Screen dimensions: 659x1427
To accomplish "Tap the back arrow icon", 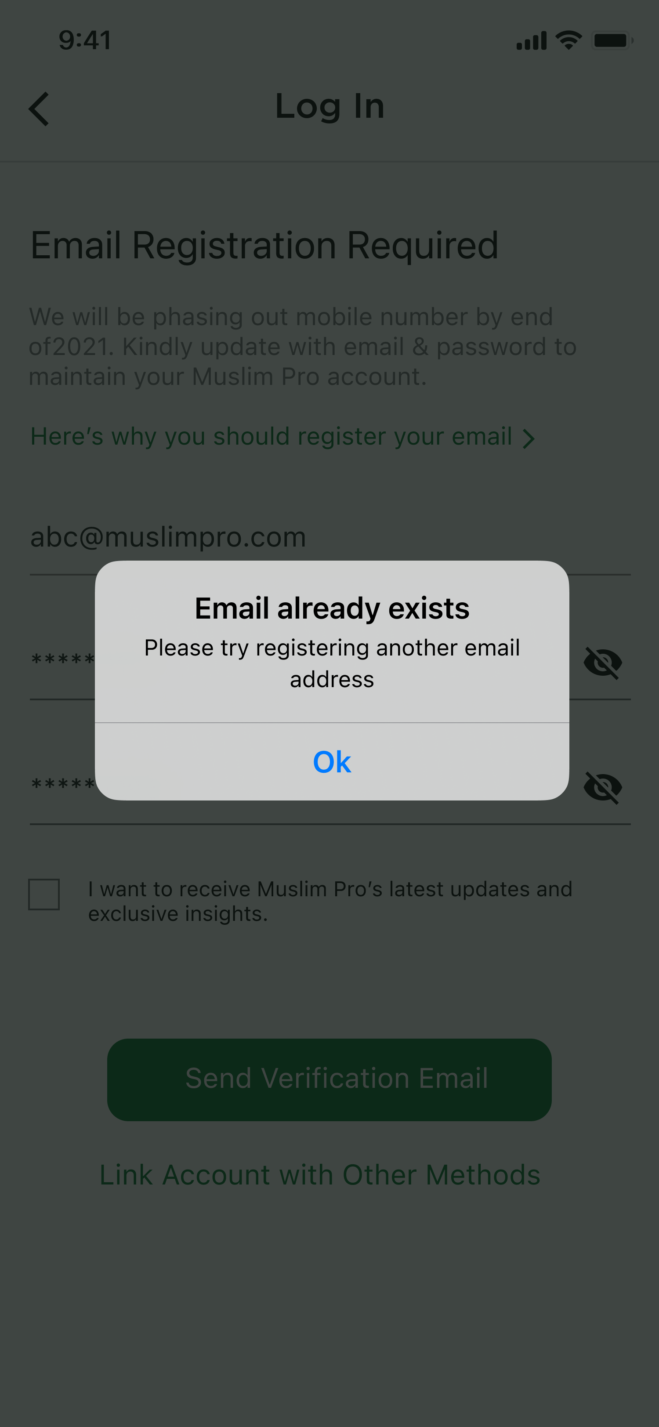I will [39, 109].
